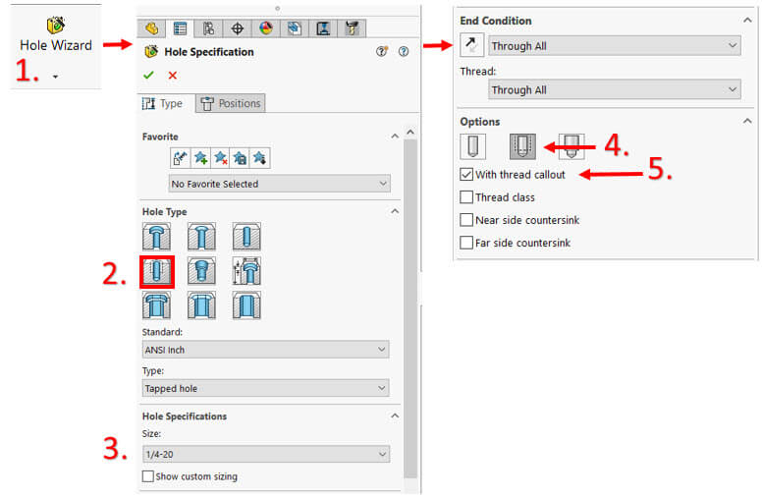Click Add or Update Favorite icon
Image resolution: width=762 pixels, height=498 pixels.
tap(200, 158)
